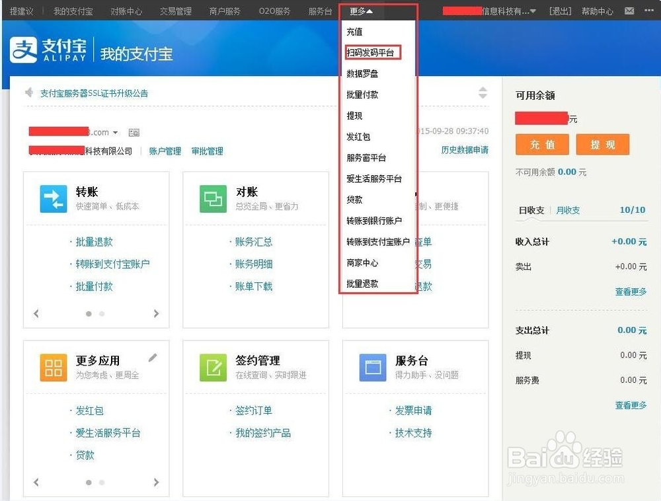
Task: Go to previous page in 更多应用 card
Action: point(36,482)
